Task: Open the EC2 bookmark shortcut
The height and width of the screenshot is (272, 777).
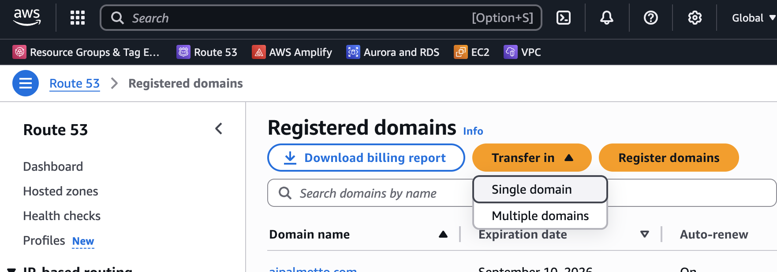Action: 472,52
